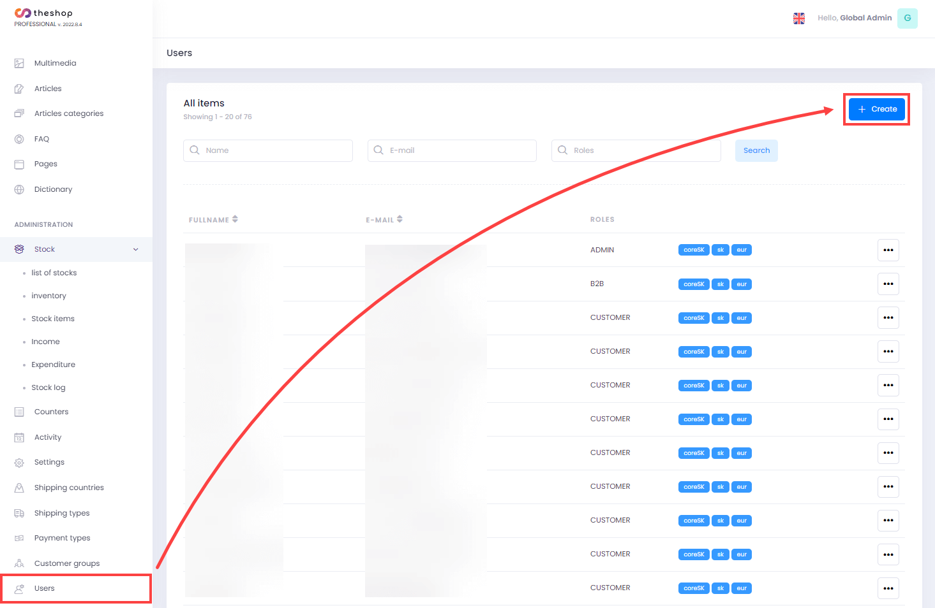Image resolution: width=935 pixels, height=608 pixels.
Task: Click the Users icon in sidebar
Action: (19, 588)
